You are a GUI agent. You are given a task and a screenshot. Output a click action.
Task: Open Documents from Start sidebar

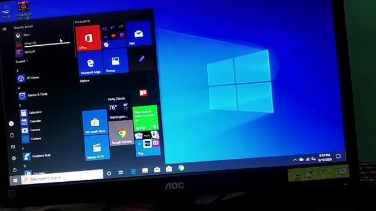[x=12, y=135]
